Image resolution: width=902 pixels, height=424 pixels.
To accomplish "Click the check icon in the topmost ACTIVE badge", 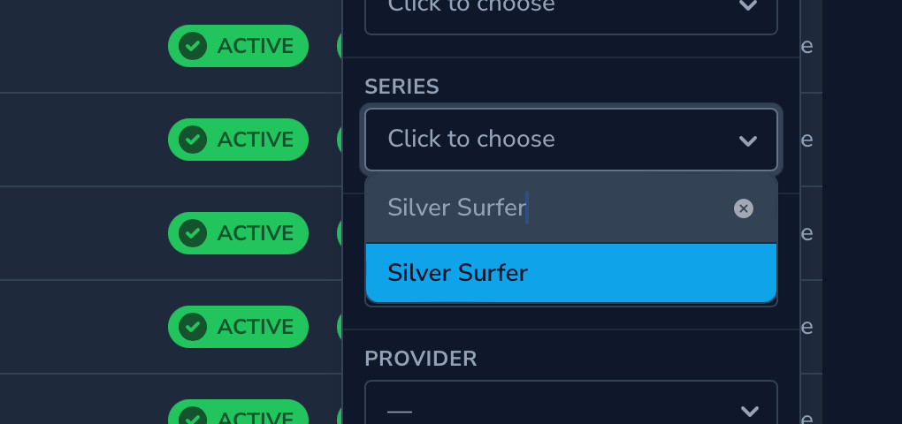I will pyautogui.click(x=193, y=46).
